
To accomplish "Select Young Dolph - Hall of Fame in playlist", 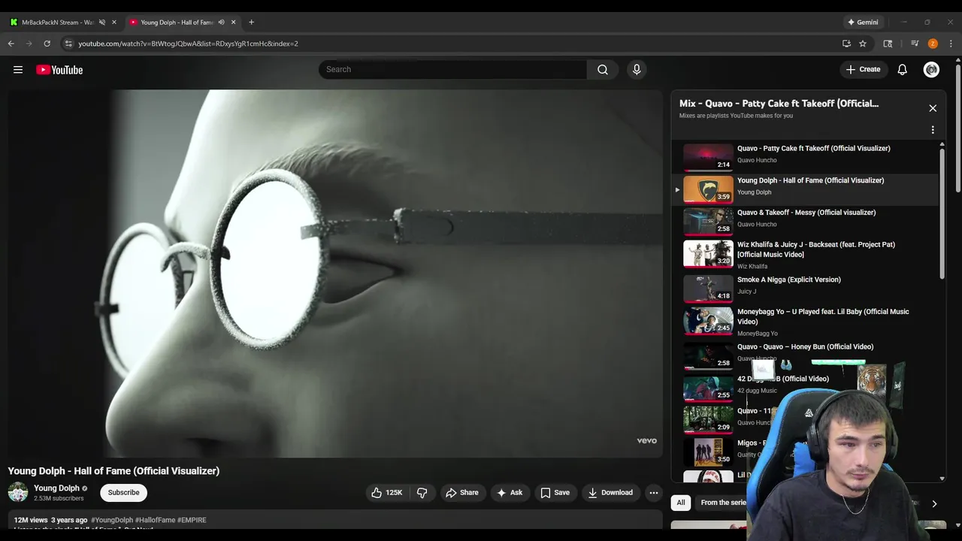I will pos(806,189).
